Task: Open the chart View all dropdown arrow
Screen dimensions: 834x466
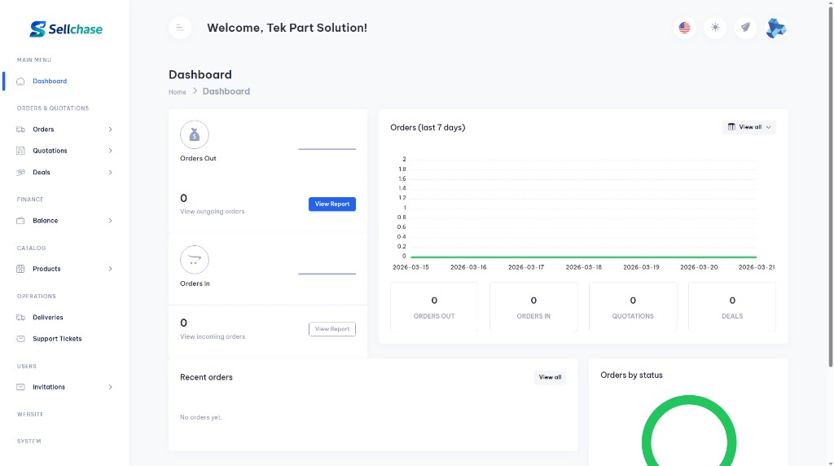Action: pos(769,127)
